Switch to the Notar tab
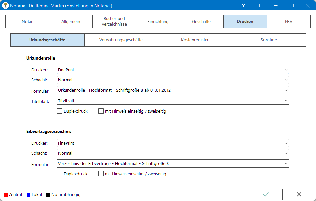 tap(27, 21)
